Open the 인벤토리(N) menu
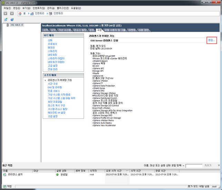The width and height of the screenshot is (222, 190). point(39,8)
